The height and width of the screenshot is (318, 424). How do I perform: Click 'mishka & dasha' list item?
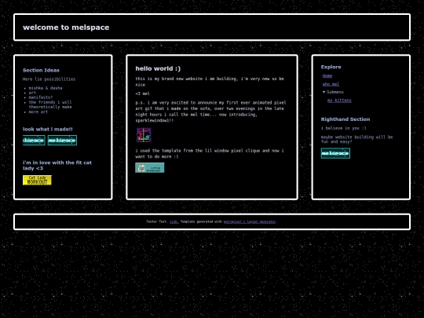click(x=46, y=88)
